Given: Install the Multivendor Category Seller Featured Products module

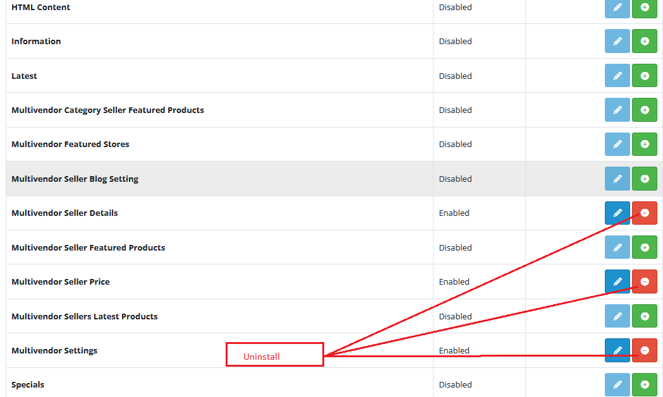Looking at the screenshot, I should click(644, 110).
